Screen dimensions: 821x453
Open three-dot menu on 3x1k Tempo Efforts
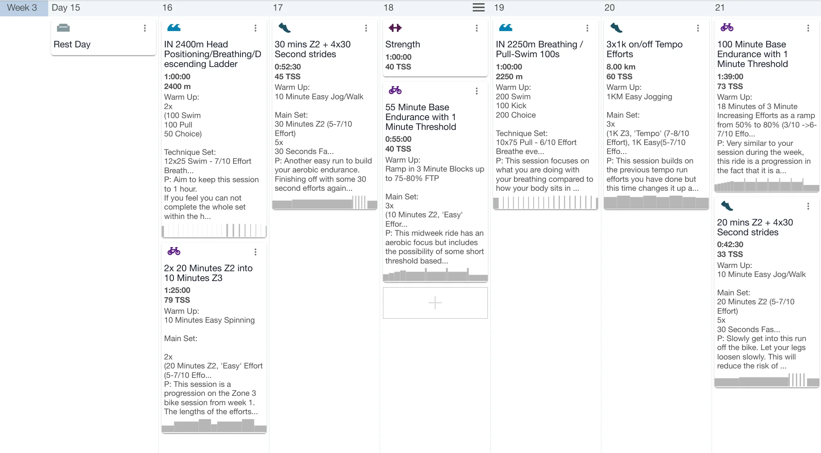(x=698, y=28)
